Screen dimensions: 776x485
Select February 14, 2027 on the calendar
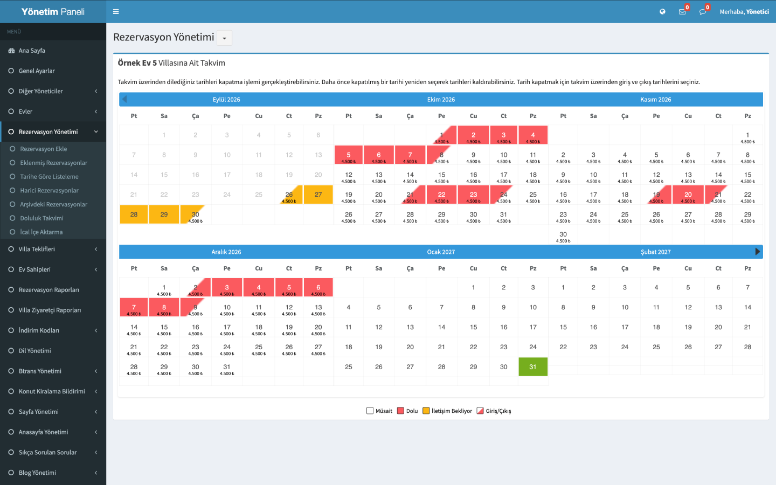[x=747, y=307]
